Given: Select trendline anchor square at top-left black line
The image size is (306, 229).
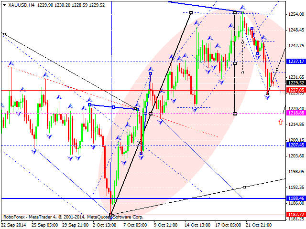Looking at the screenshot, I should pos(4,34).
